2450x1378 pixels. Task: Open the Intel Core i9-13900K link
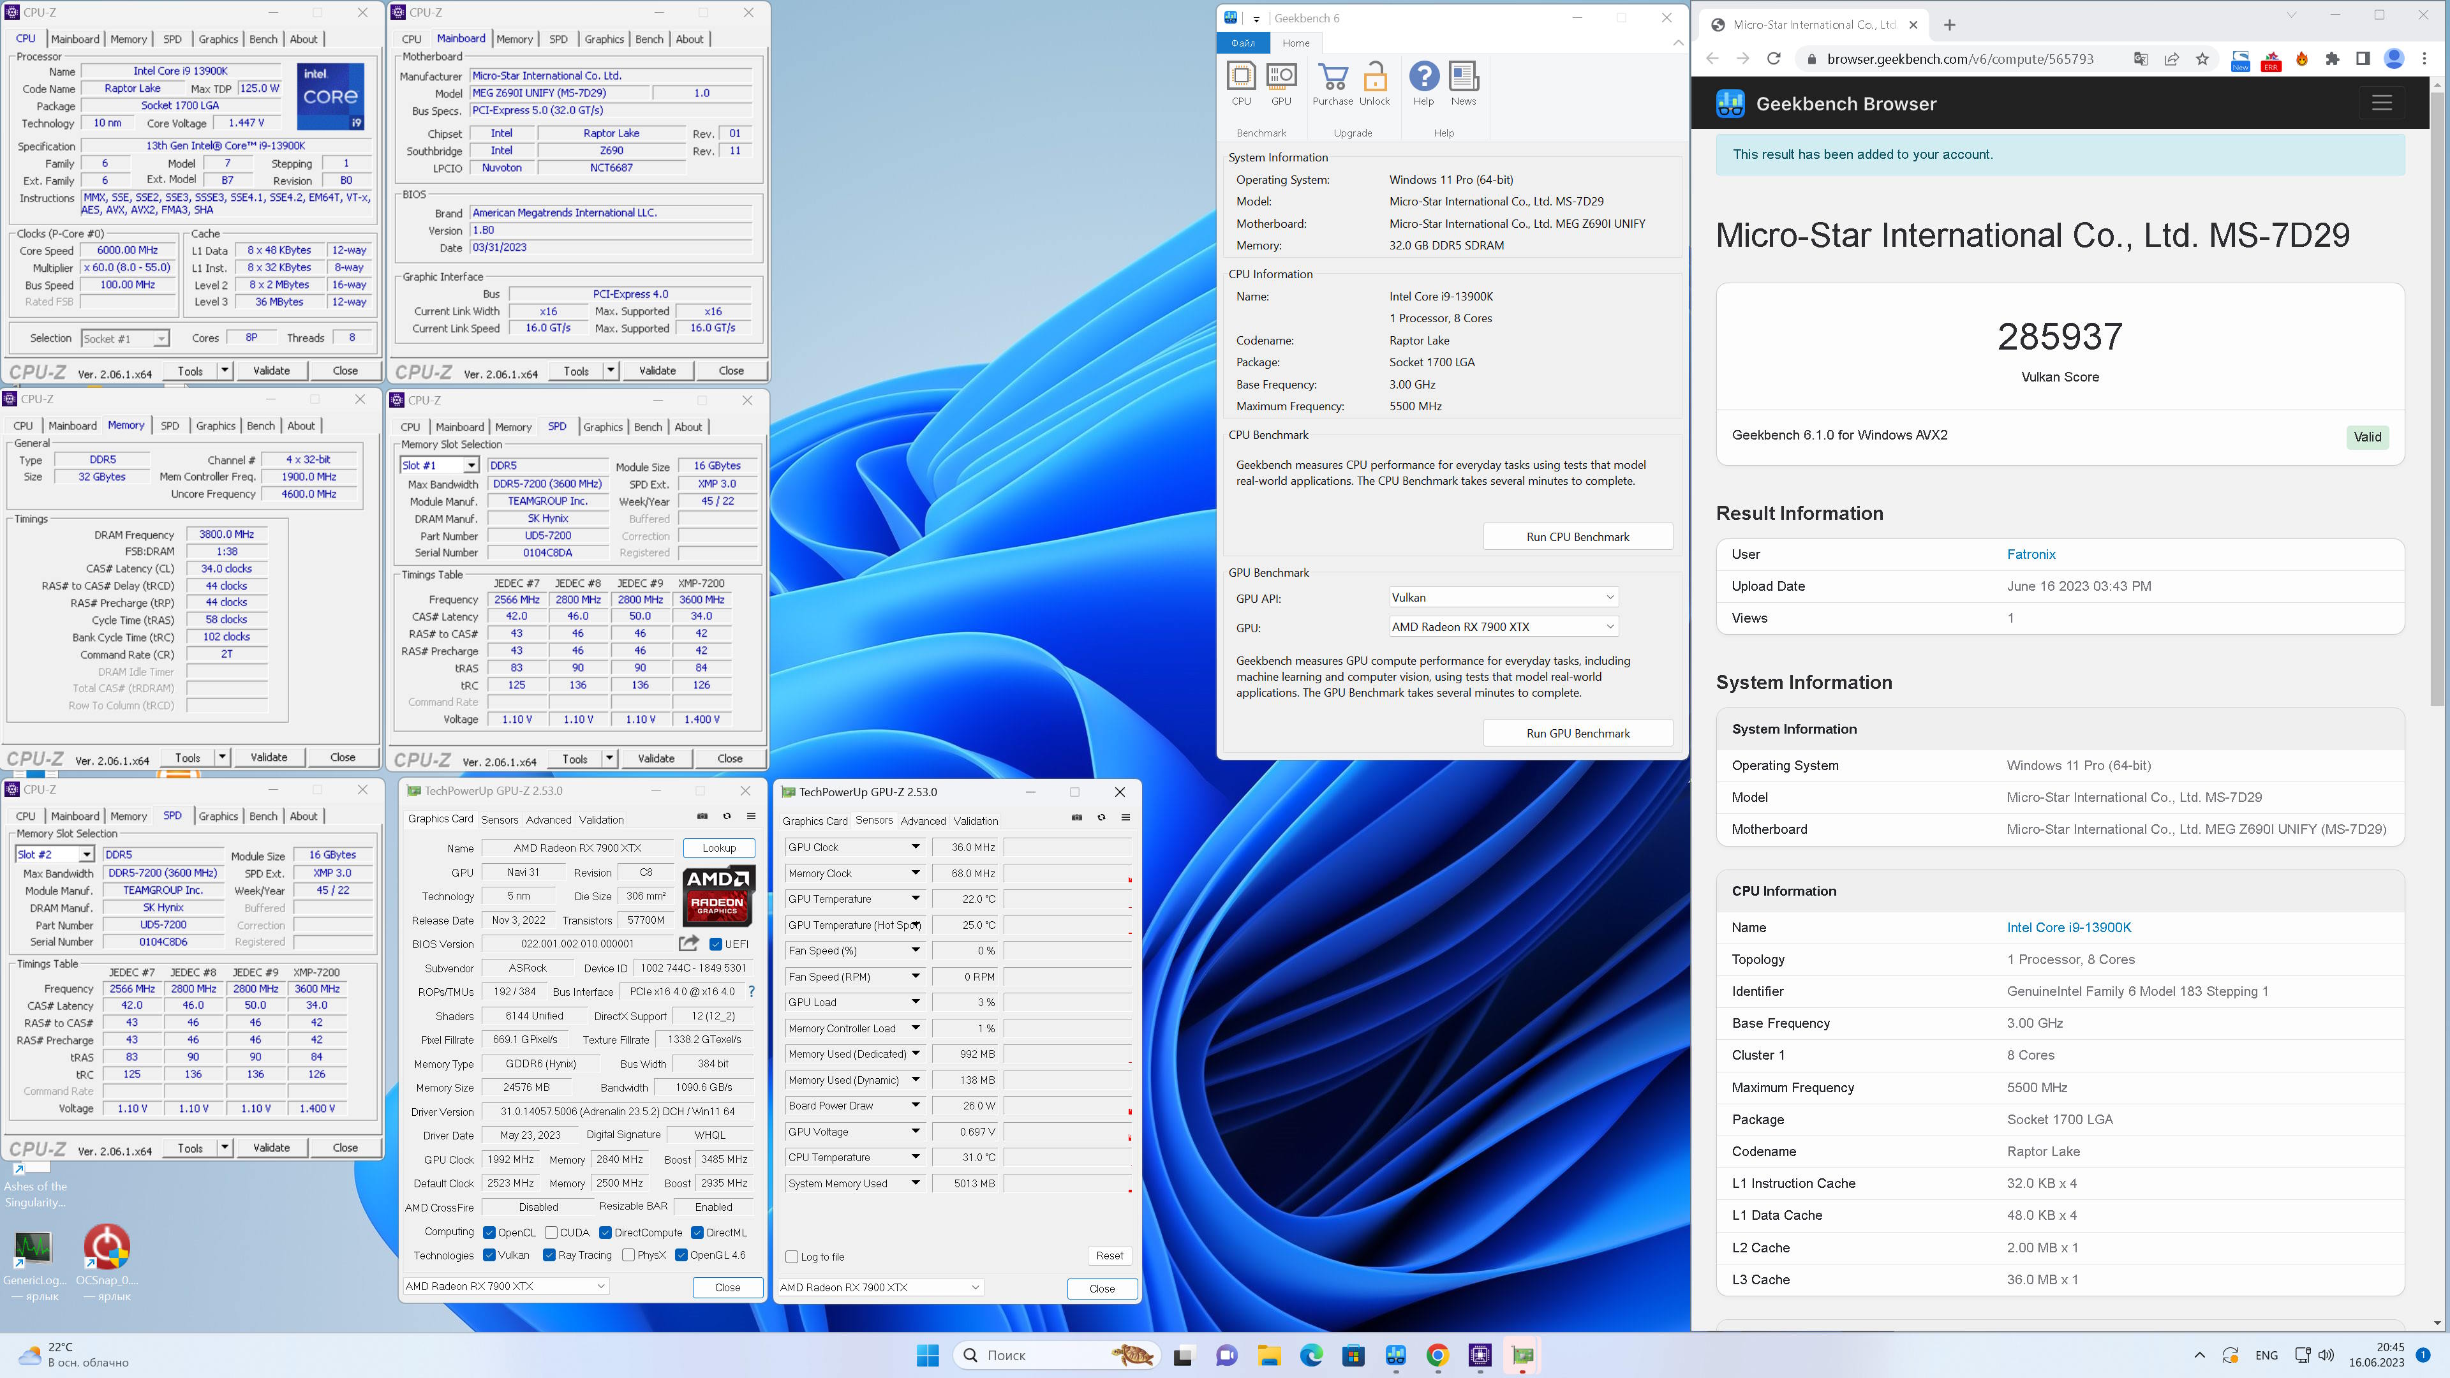[2068, 927]
